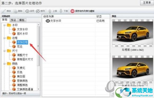Select the 颜色 folder icon

(9, 64)
